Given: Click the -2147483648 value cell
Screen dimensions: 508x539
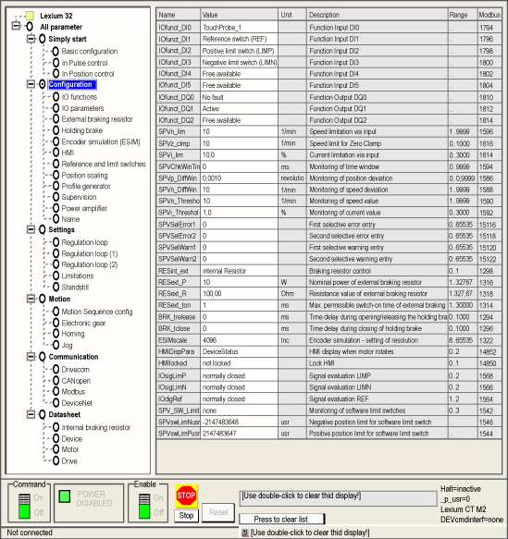Looking at the screenshot, I should pyautogui.click(x=239, y=423).
